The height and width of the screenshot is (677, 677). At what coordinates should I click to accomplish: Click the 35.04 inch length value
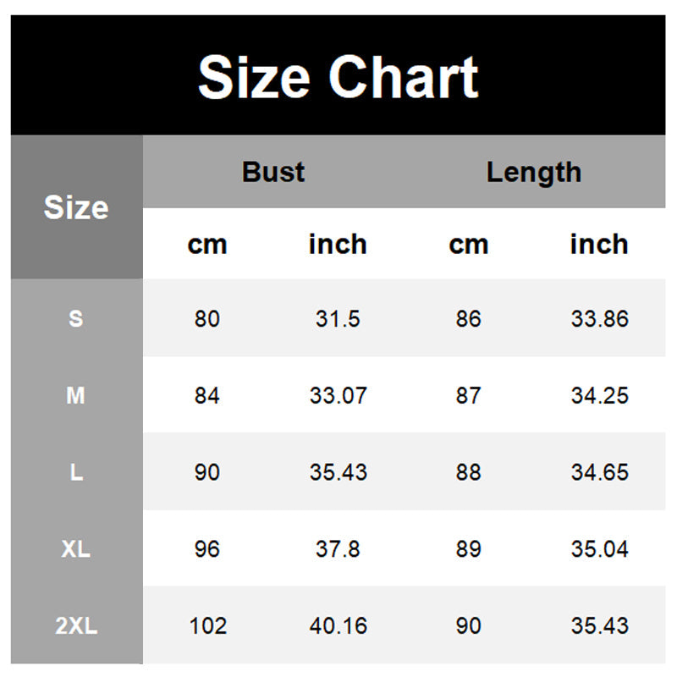tap(599, 549)
